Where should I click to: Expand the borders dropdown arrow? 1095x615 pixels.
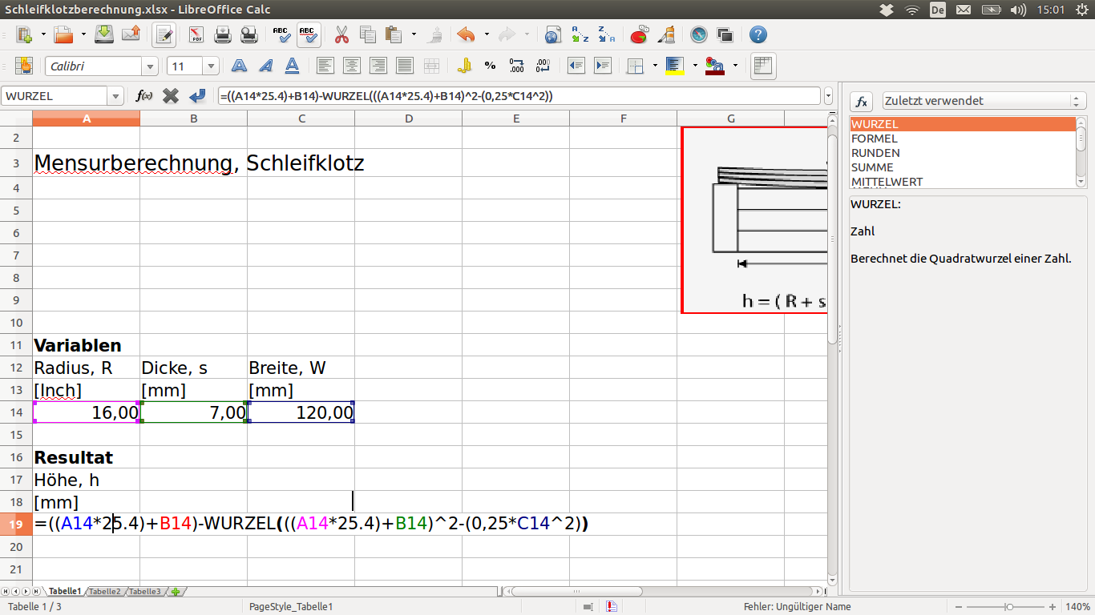[655, 66]
